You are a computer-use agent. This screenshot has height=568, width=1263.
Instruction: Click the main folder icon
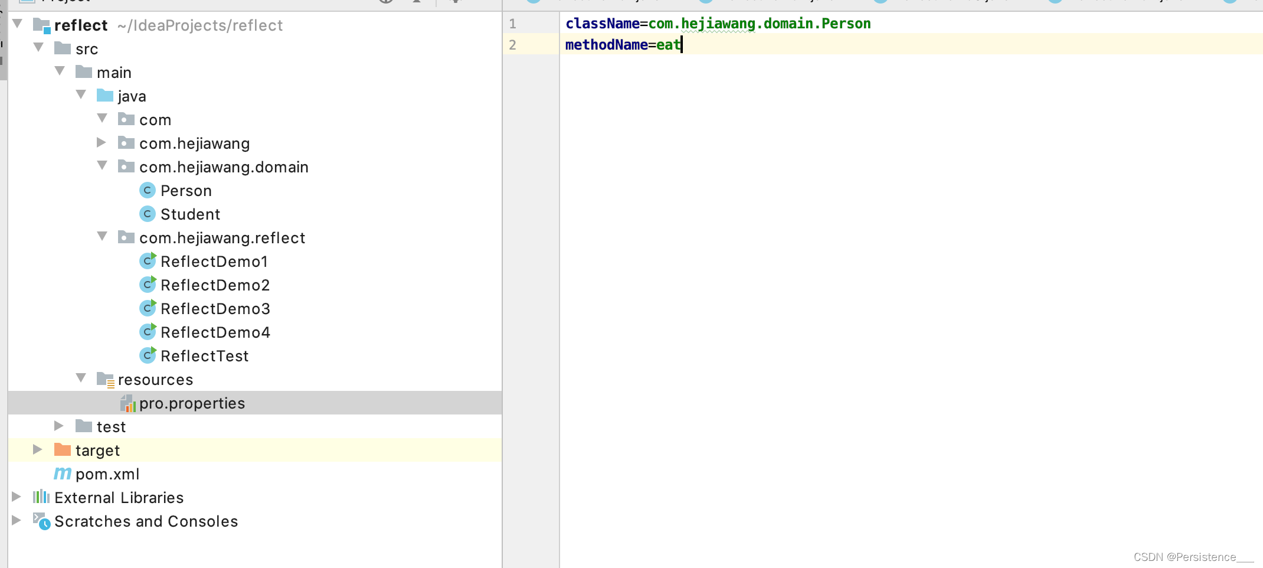(x=84, y=71)
